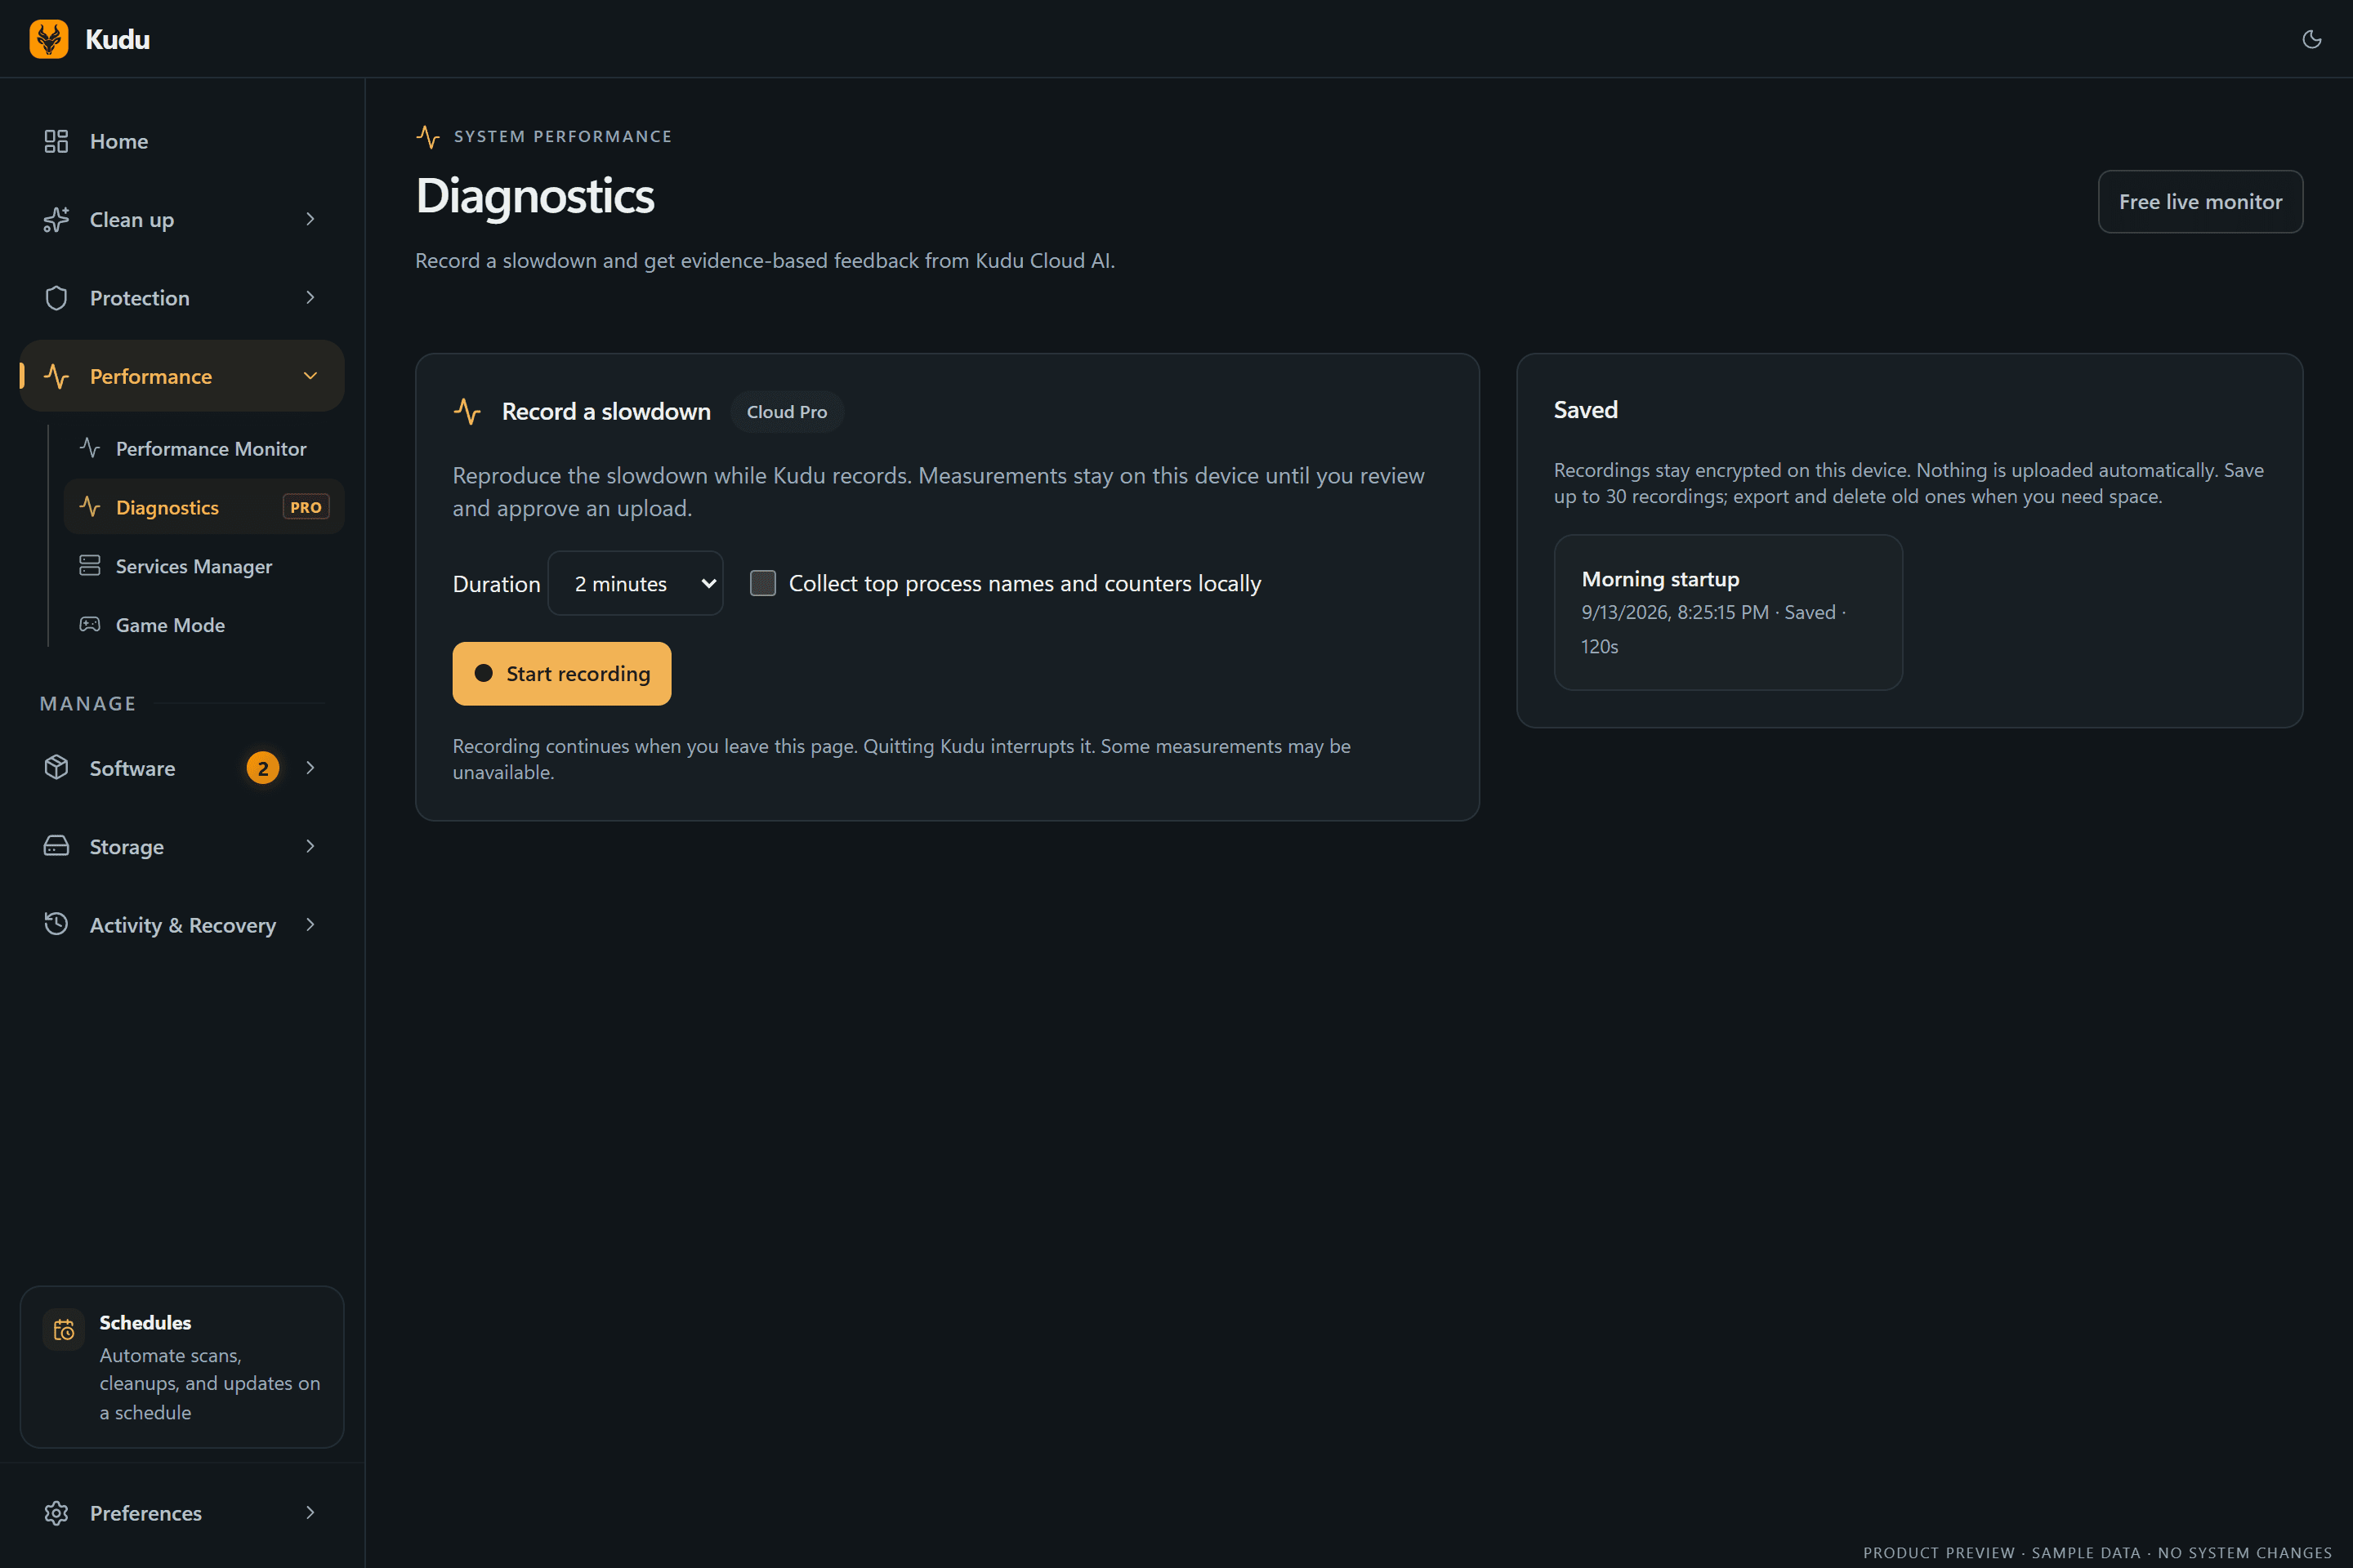The width and height of the screenshot is (2353, 1568).
Task: Open Performance Monitor submenu item
Action: [204, 448]
